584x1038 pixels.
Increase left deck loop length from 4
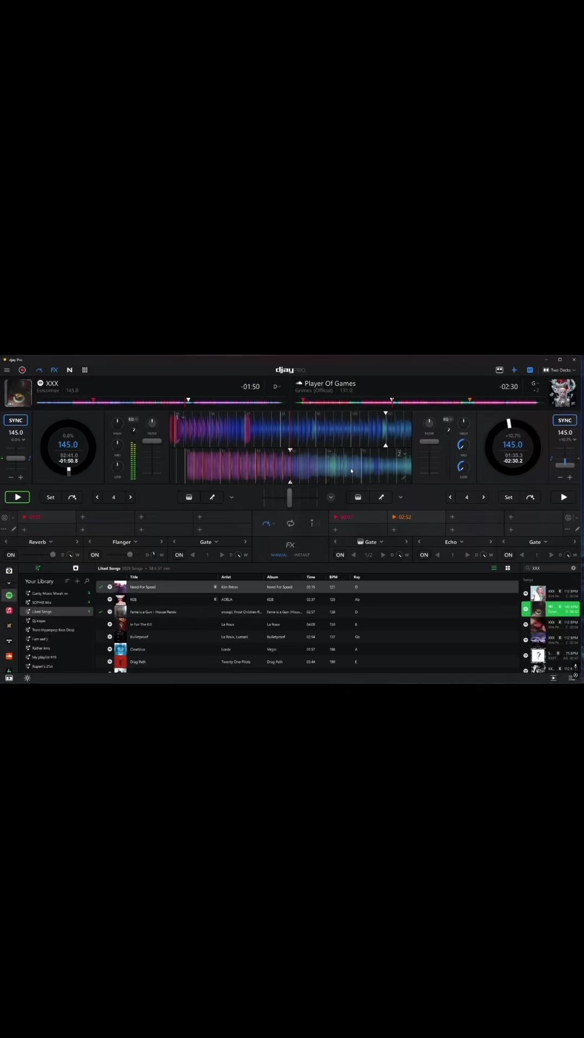tap(130, 497)
